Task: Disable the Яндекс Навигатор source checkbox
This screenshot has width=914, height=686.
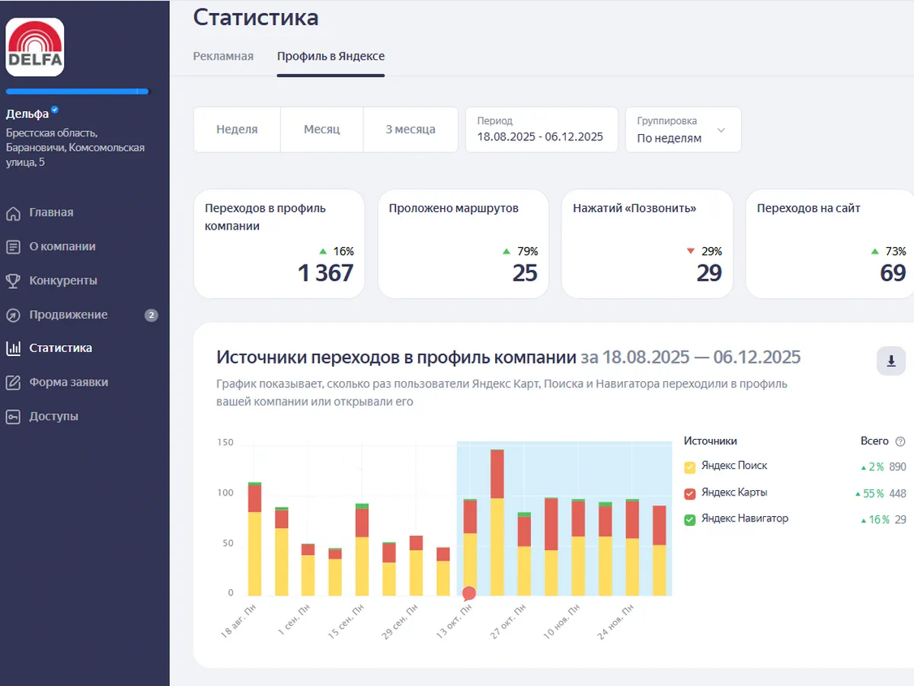Action: [x=690, y=520]
